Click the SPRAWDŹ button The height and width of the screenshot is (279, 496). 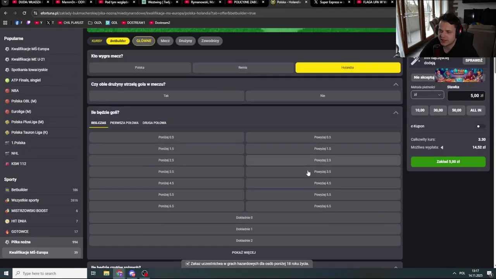click(x=474, y=60)
